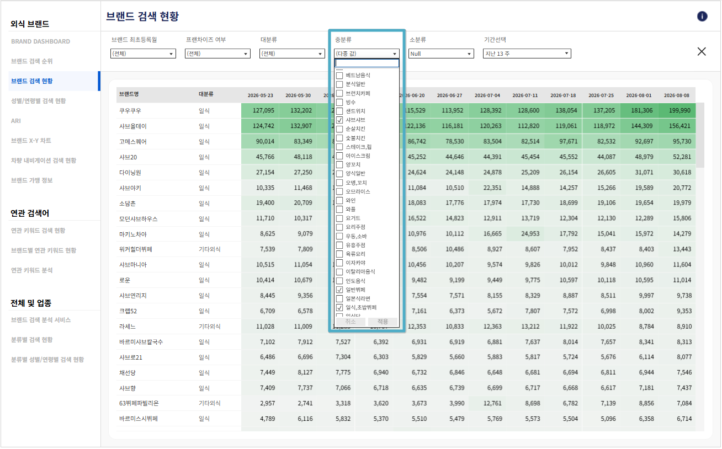Open 연관 키워드 검색 현황
The height and width of the screenshot is (449, 722).
click(x=38, y=231)
